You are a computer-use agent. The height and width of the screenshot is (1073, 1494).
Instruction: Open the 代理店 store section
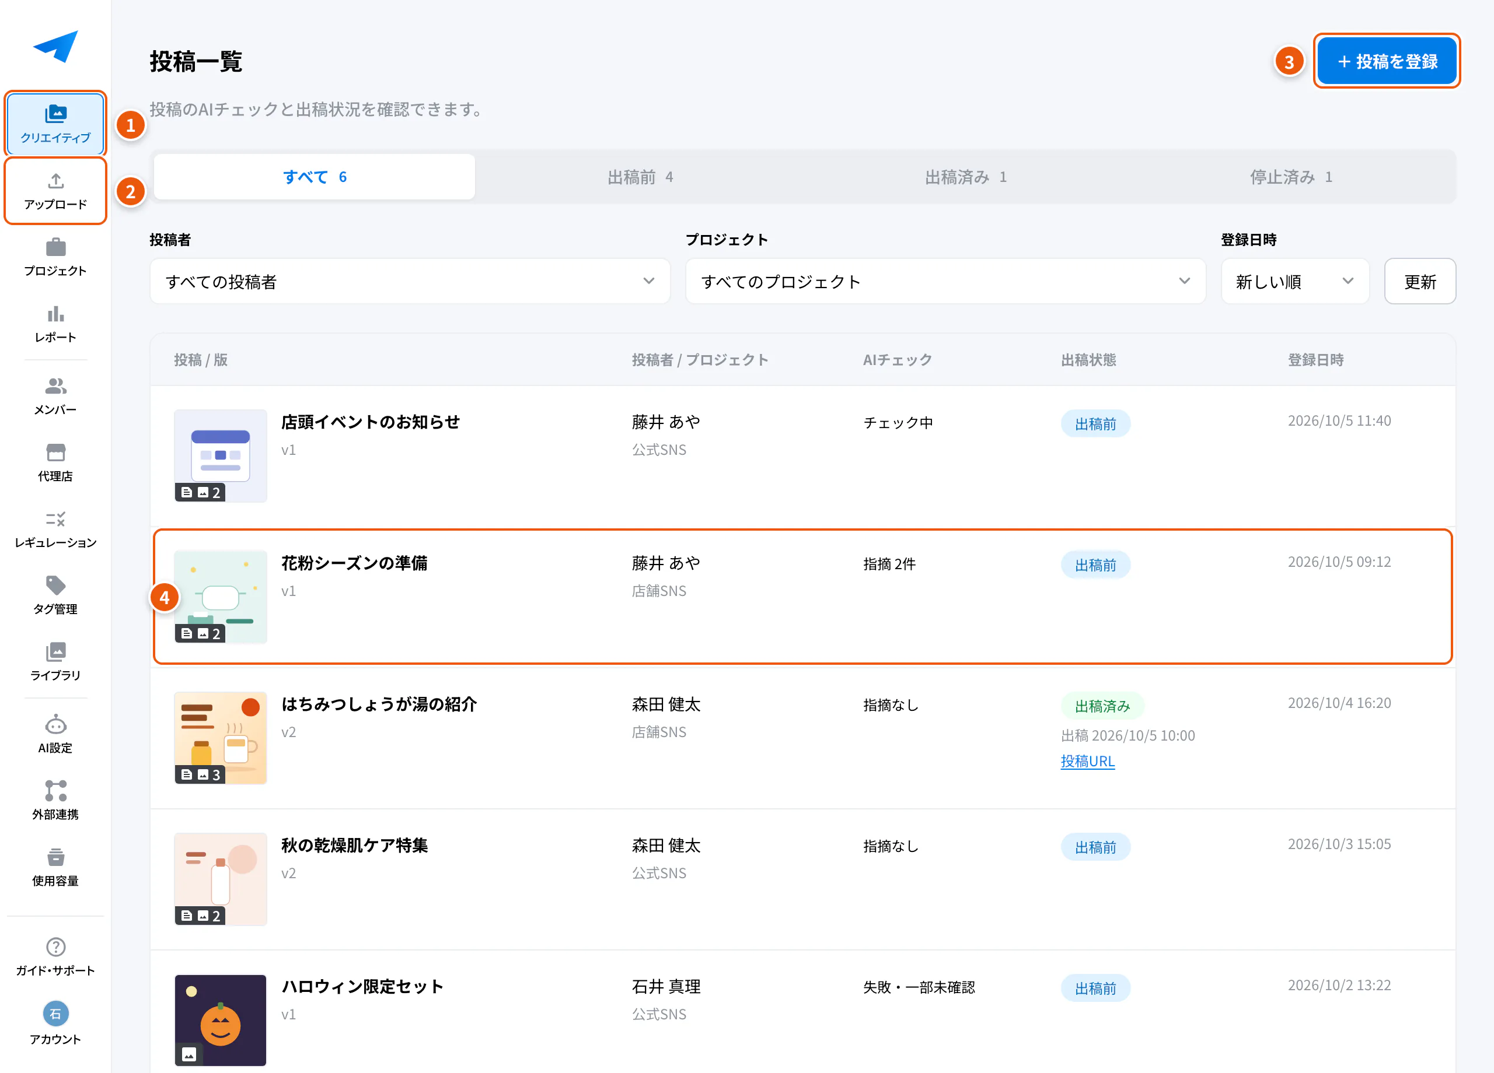[55, 463]
